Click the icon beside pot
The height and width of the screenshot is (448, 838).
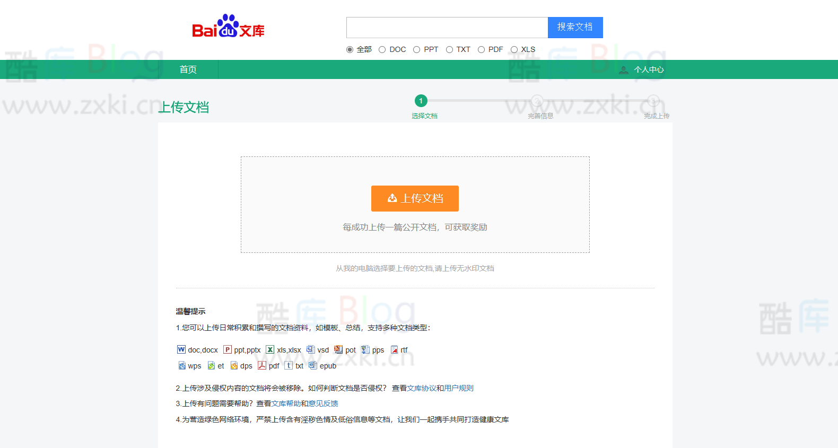(x=338, y=349)
